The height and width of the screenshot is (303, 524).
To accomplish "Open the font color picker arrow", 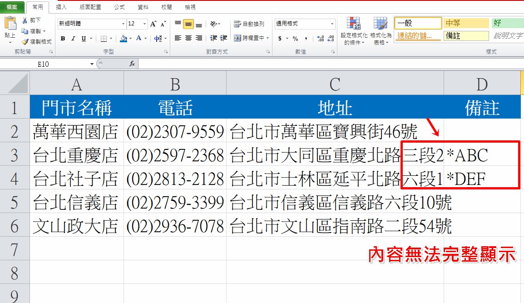I will (x=145, y=38).
